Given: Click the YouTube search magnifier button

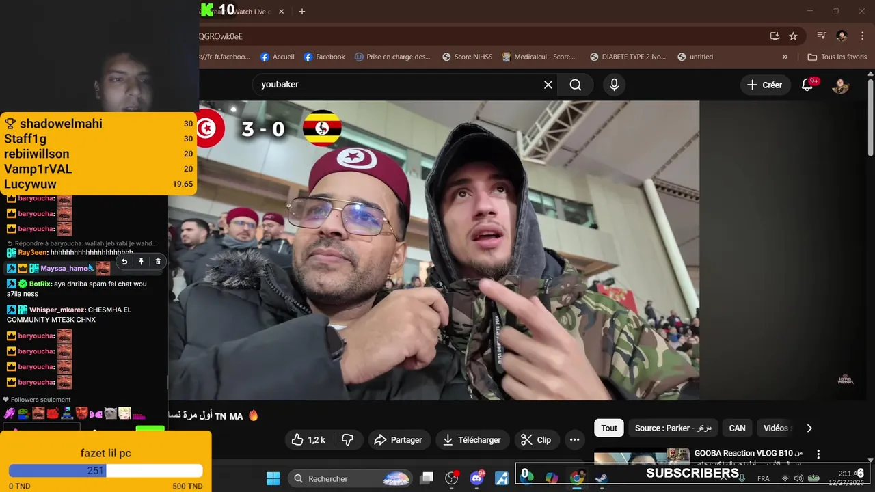Looking at the screenshot, I should coord(576,85).
